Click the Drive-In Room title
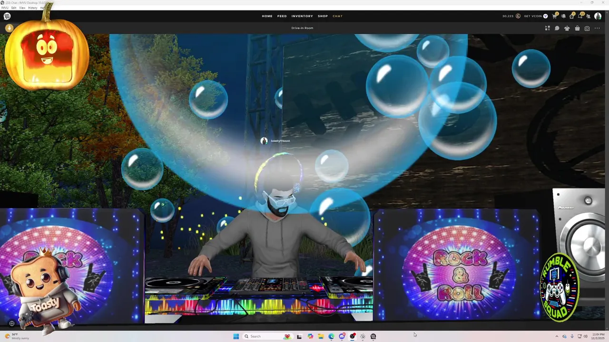Screen dimensions: 609x342 [302, 28]
